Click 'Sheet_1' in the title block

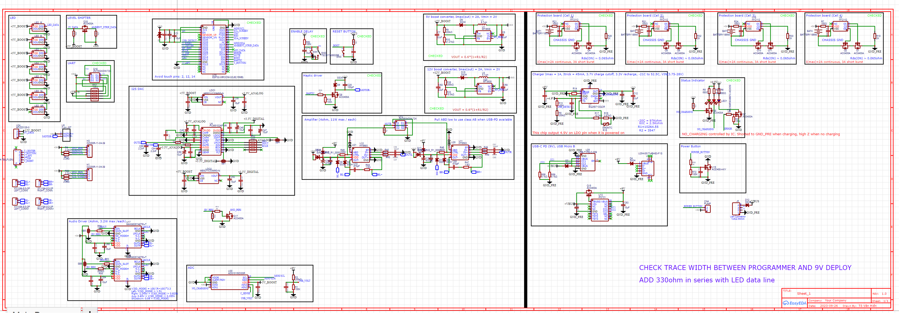(x=804, y=293)
